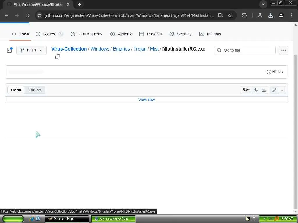Navigate to Trojan folder breadcrumb
This screenshot has width=298, height=223.
tap(140, 49)
